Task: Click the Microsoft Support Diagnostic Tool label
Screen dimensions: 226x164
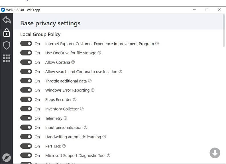Action: tap(76, 155)
